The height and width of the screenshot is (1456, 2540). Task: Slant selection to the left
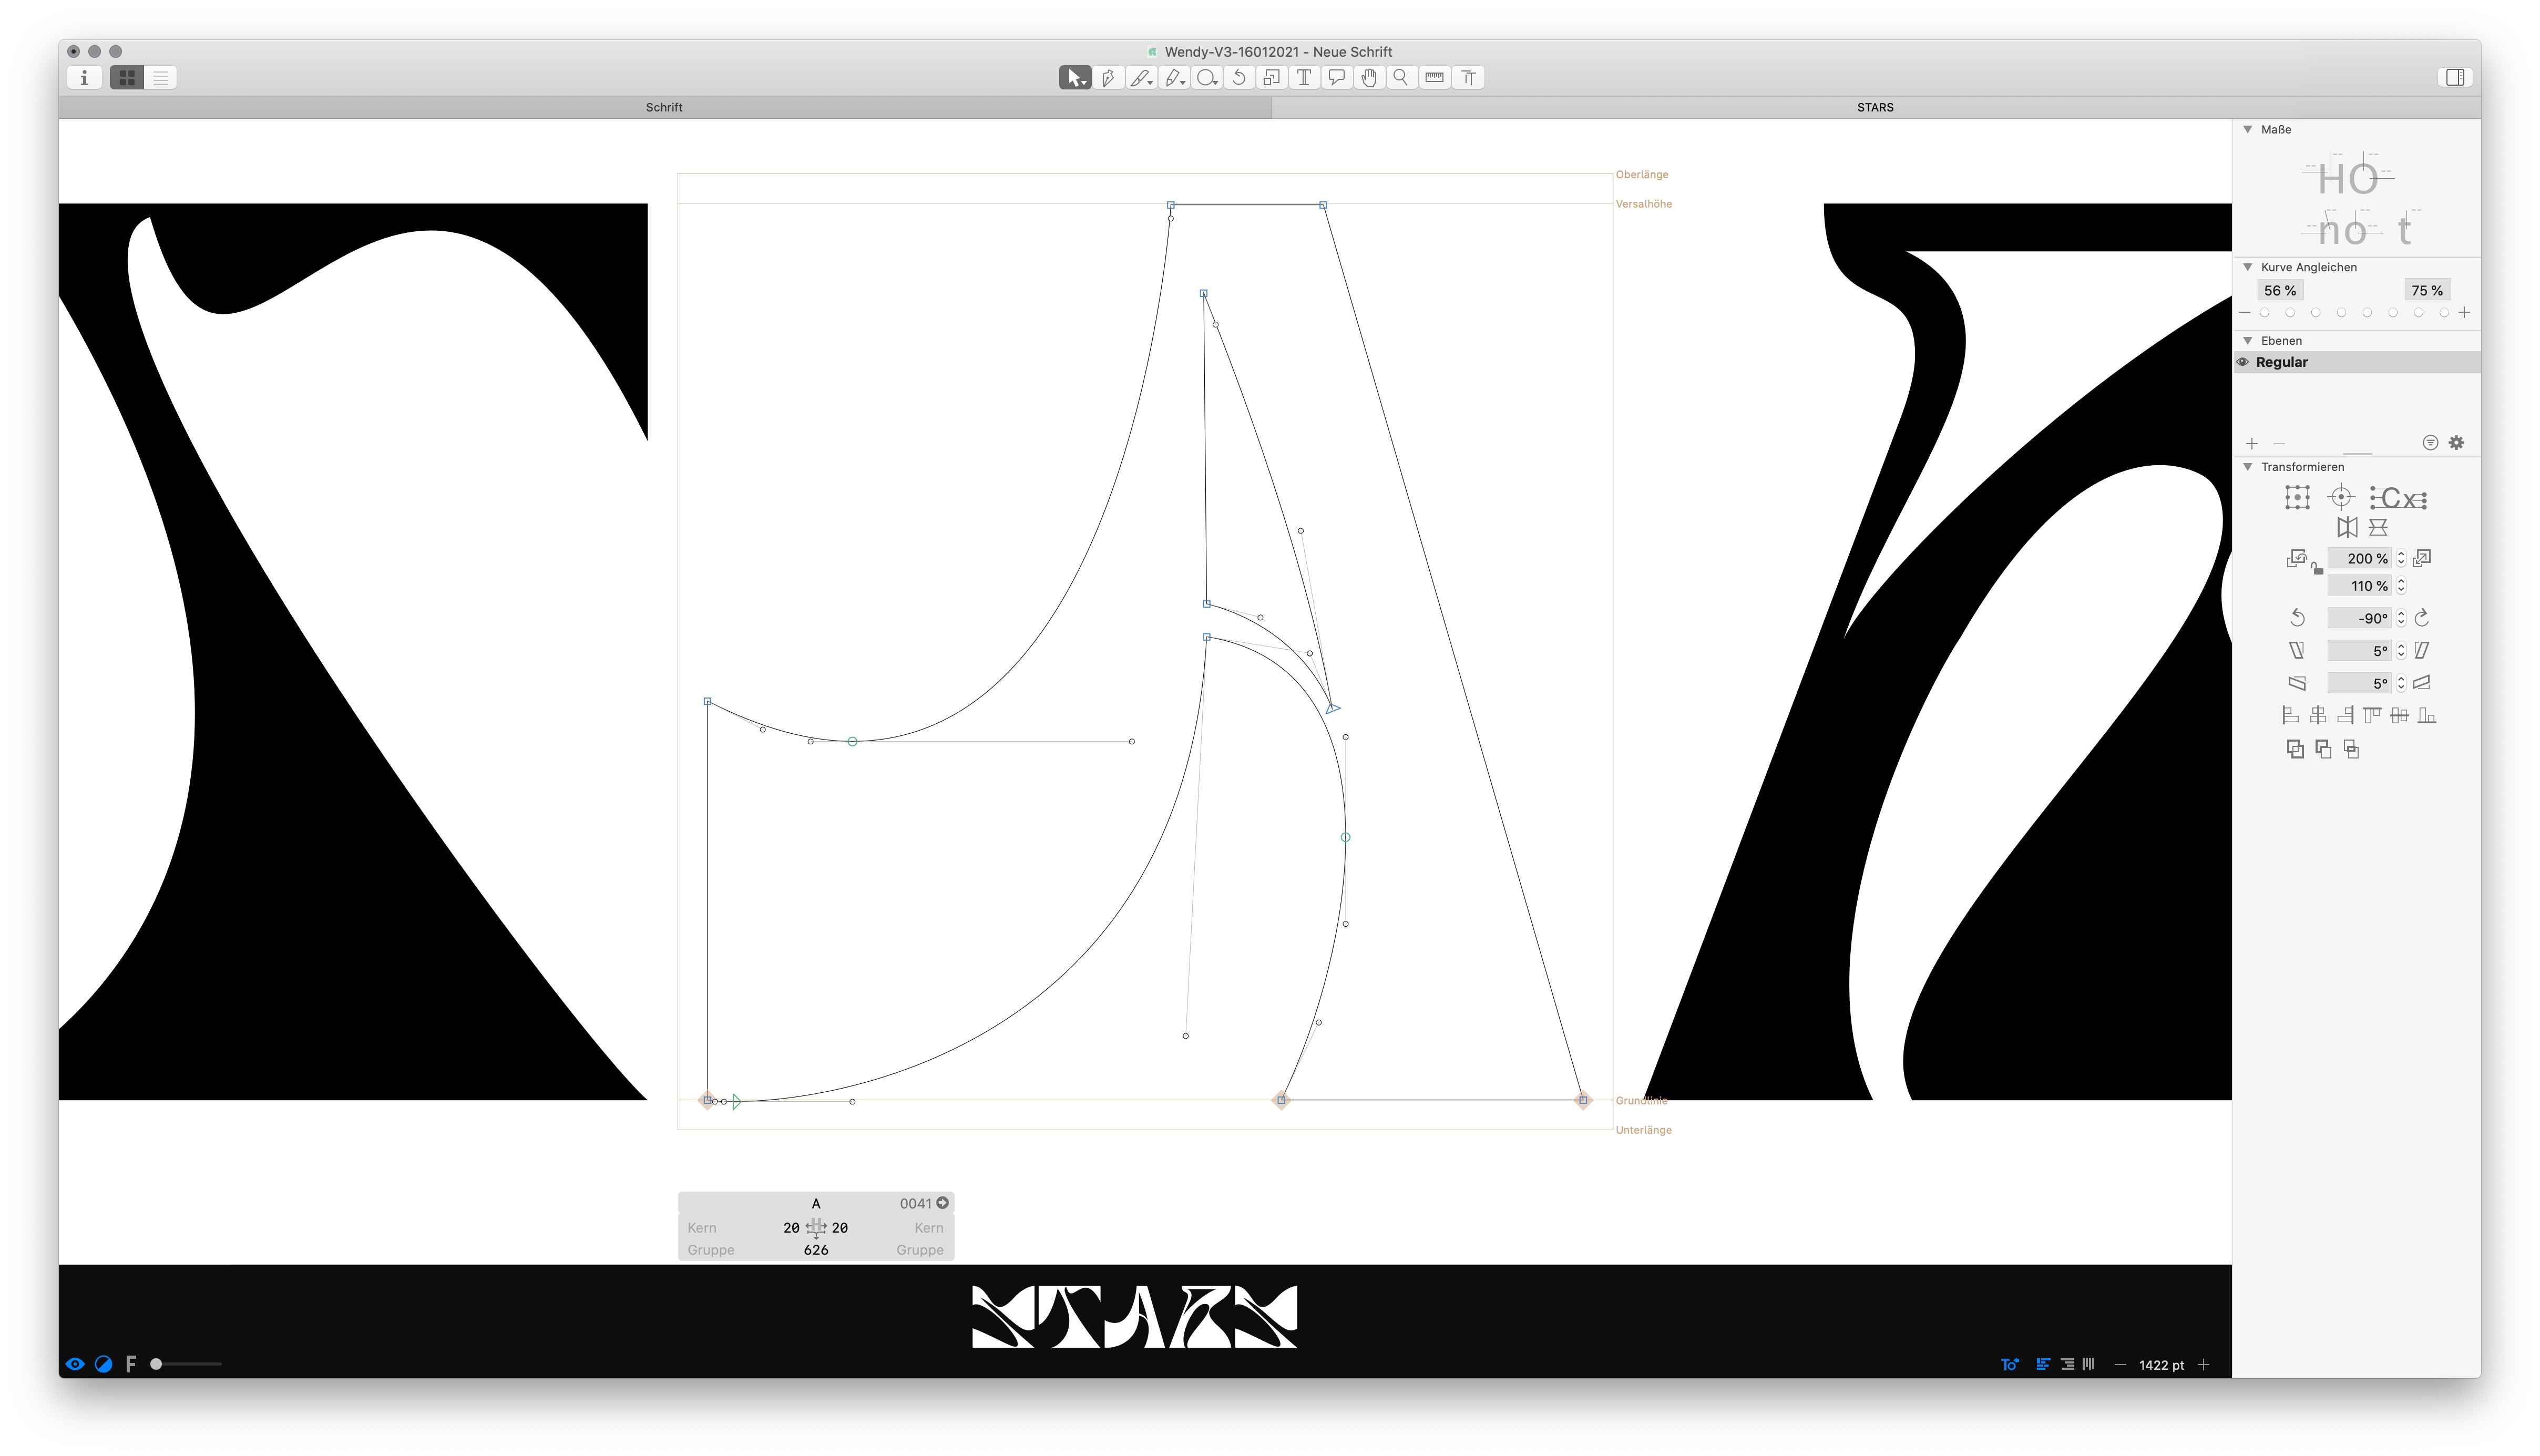(x=2297, y=650)
